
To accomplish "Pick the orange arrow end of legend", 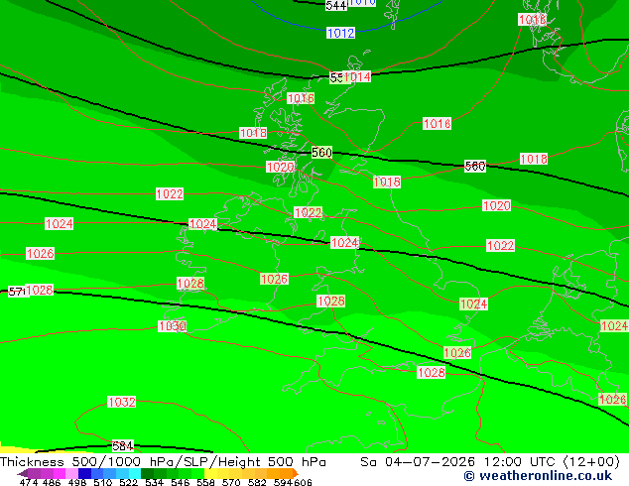I will point(296,473).
